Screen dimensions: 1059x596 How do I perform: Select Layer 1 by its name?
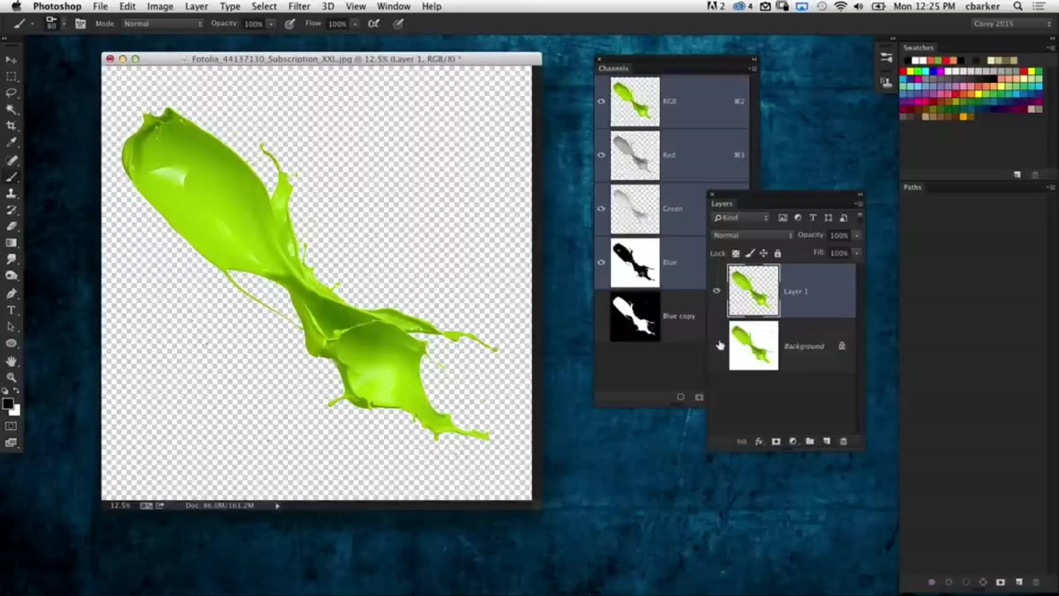click(x=796, y=291)
